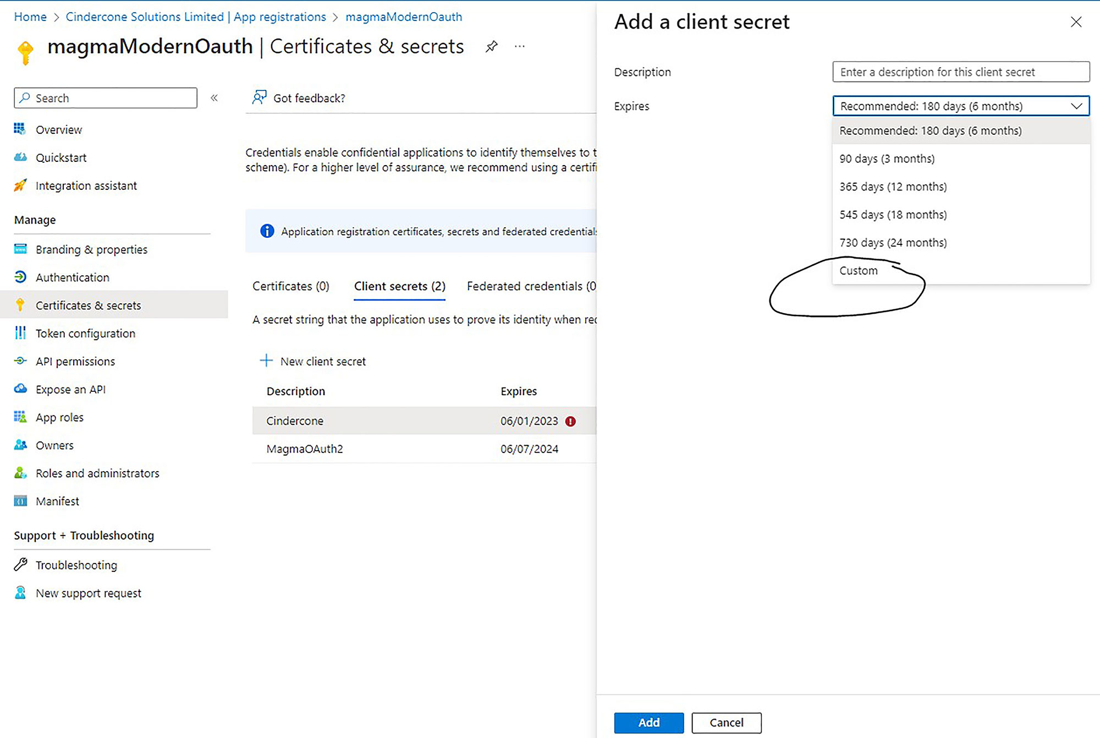Screen dimensions: 1100x738
Task: Select 730 days (24 months) option
Action: pos(961,243)
